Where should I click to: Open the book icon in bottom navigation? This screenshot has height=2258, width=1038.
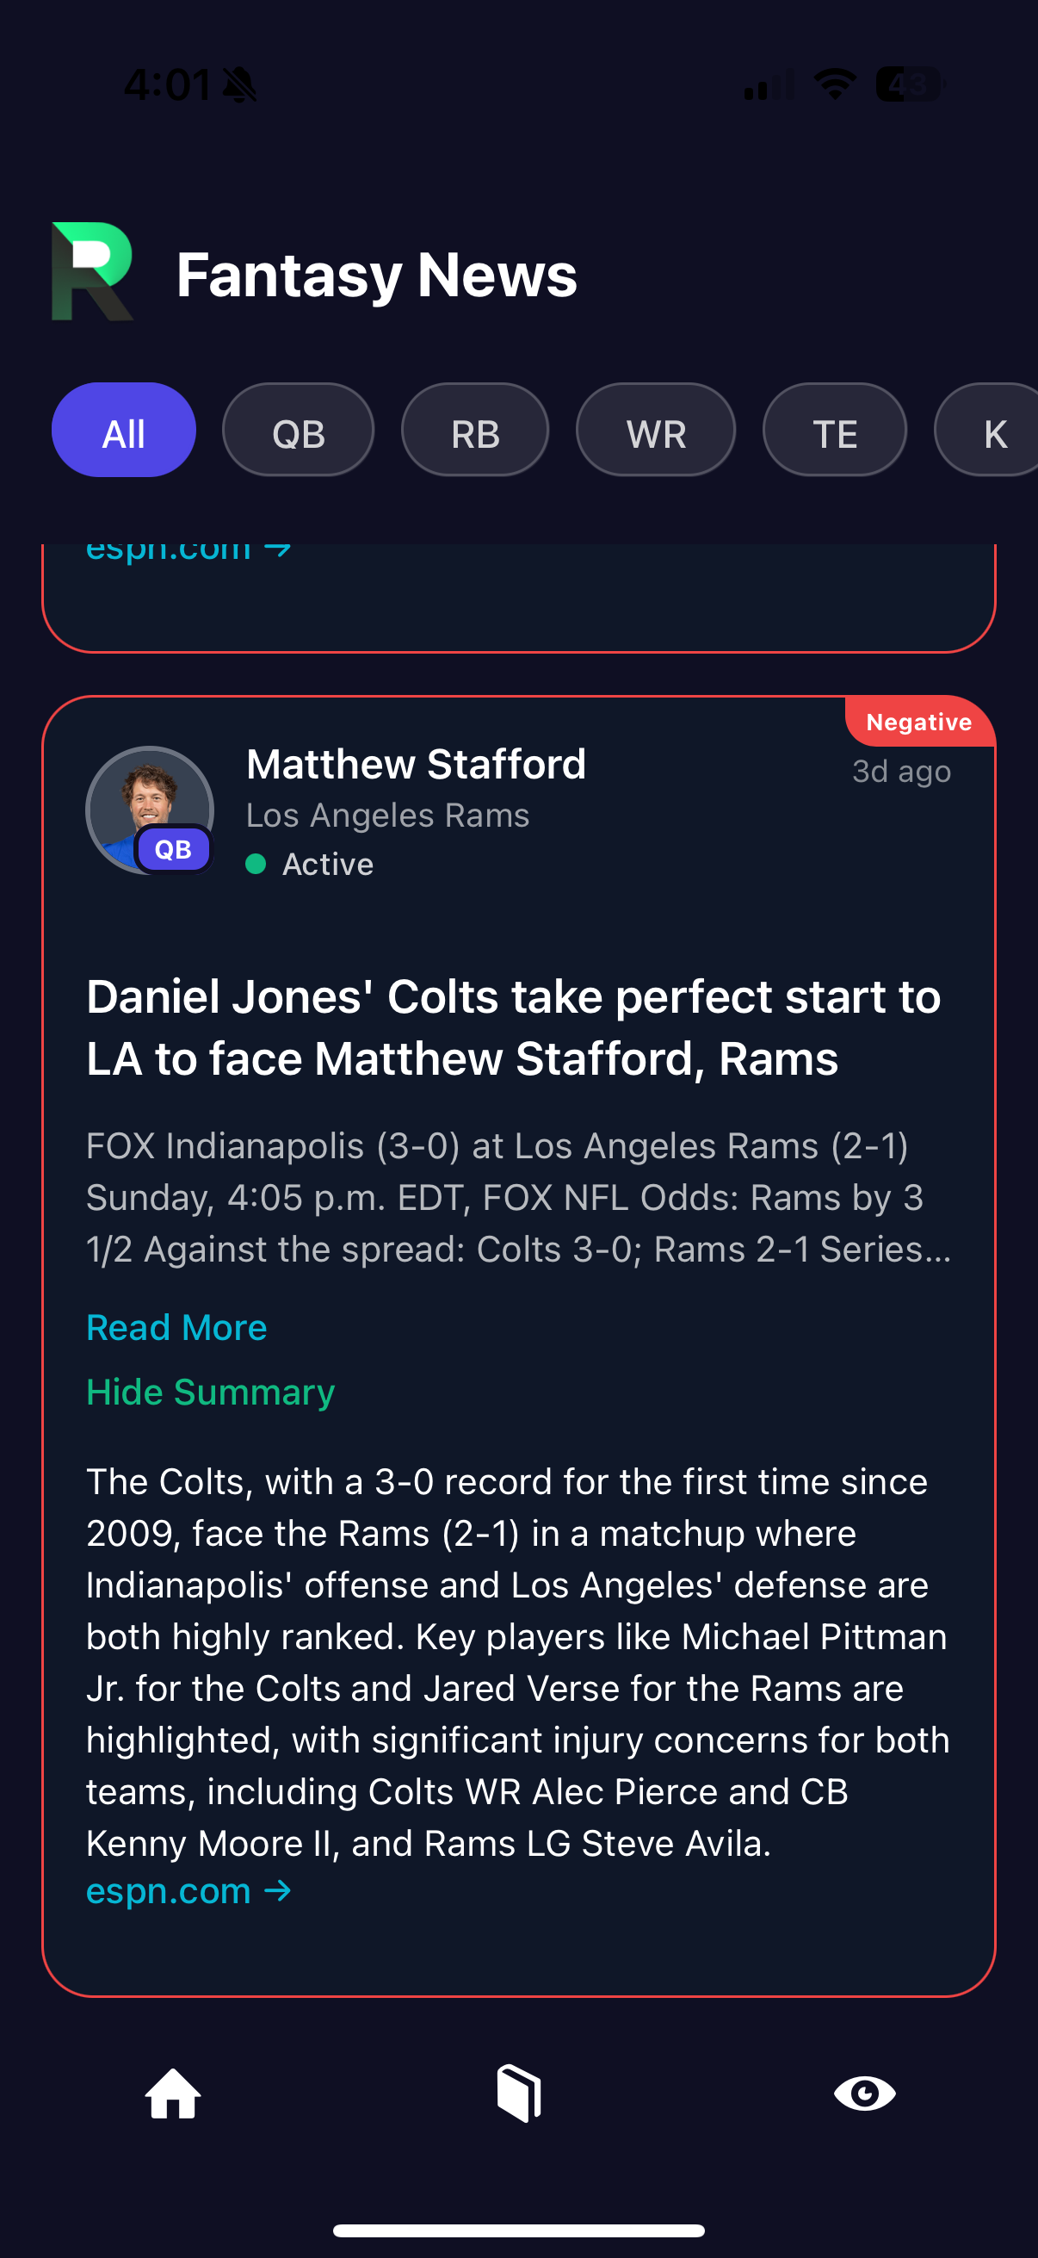click(518, 2094)
